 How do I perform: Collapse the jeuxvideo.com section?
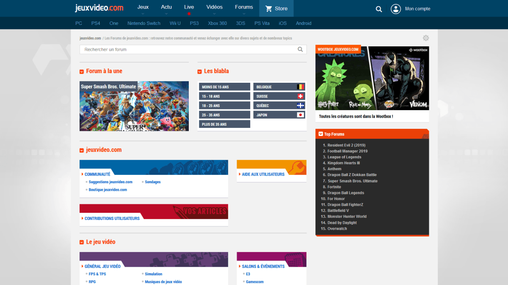click(x=82, y=150)
